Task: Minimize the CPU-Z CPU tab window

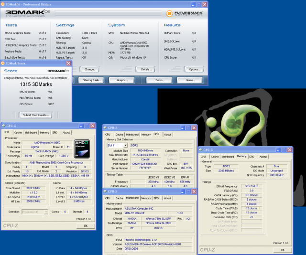Action: pyautogui.click(x=81, y=126)
